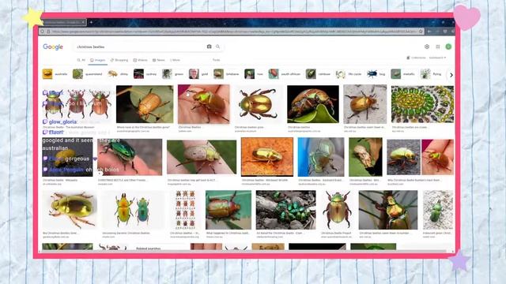506x284 pixels.
Task: Switch to the All results tab
Action: pyautogui.click(x=81, y=60)
